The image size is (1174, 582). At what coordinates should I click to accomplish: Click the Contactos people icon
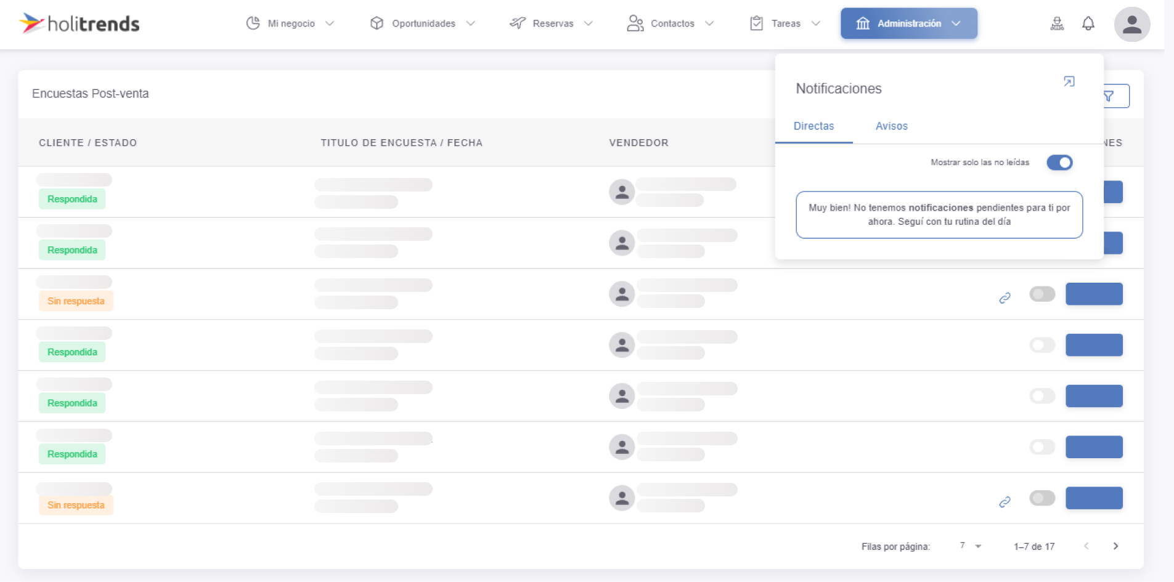[635, 23]
